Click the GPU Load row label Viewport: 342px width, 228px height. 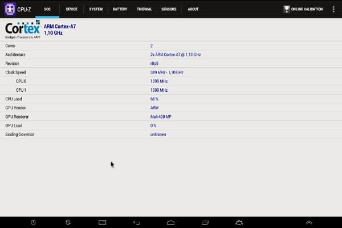coord(14,125)
